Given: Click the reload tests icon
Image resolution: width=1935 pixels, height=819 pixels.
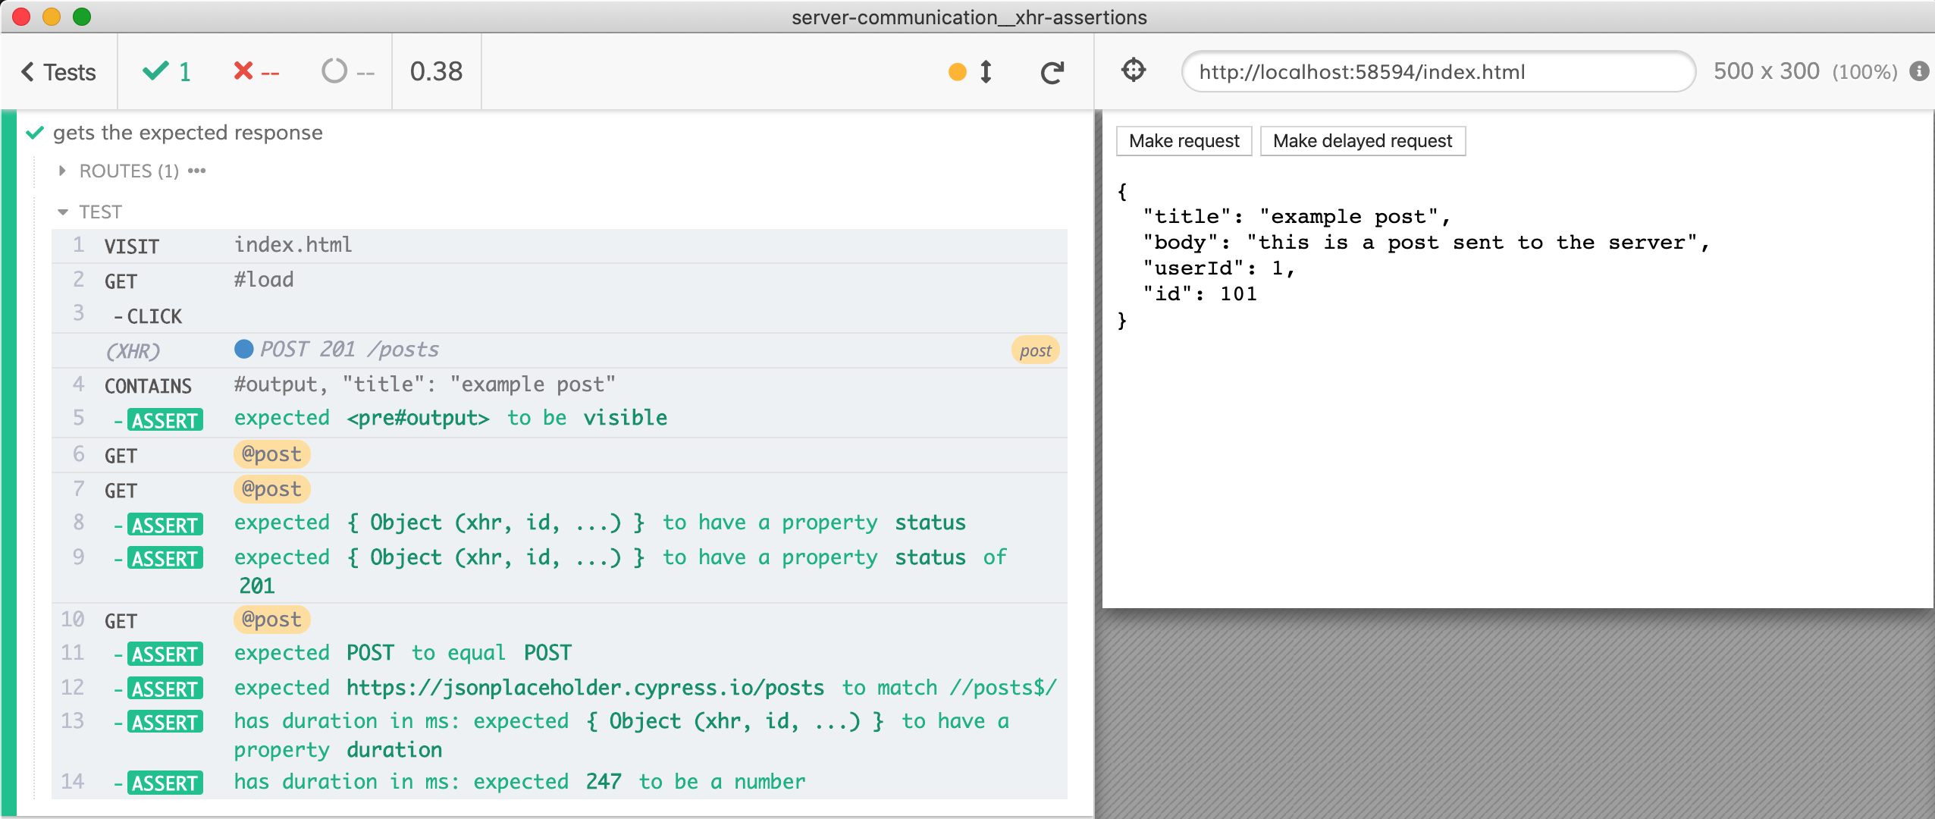Looking at the screenshot, I should [x=1052, y=72].
